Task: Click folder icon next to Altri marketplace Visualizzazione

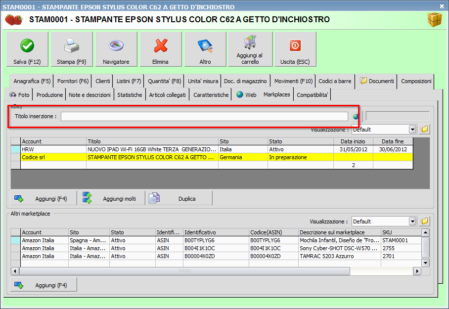Action: click(424, 221)
